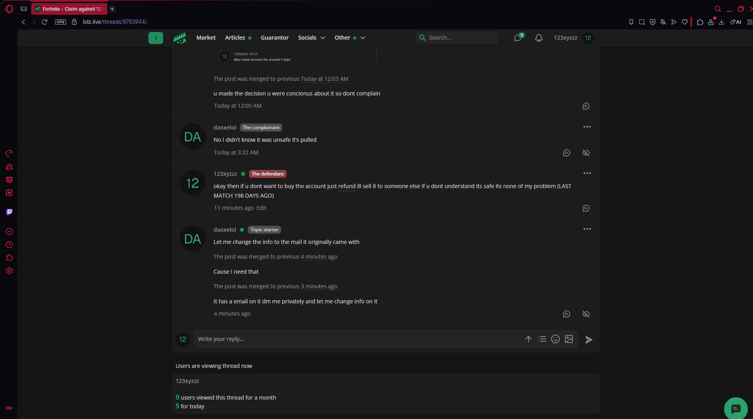The image size is (753, 419).
Task: Open the three-dot menu on 123xyzzz's post
Action: pyautogui.click(x=587, y=173)
